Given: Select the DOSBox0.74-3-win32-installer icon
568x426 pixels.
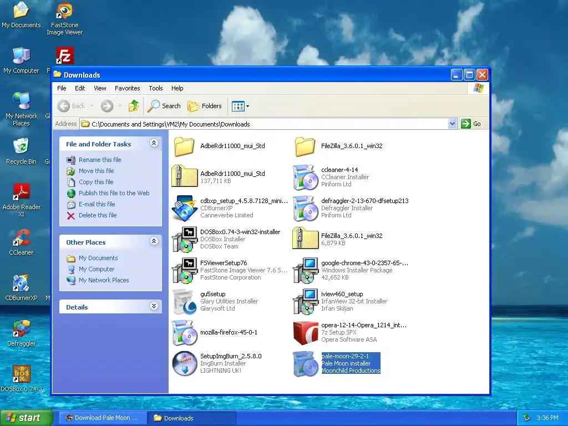Looking at the screenshot, I should (184, 239).
